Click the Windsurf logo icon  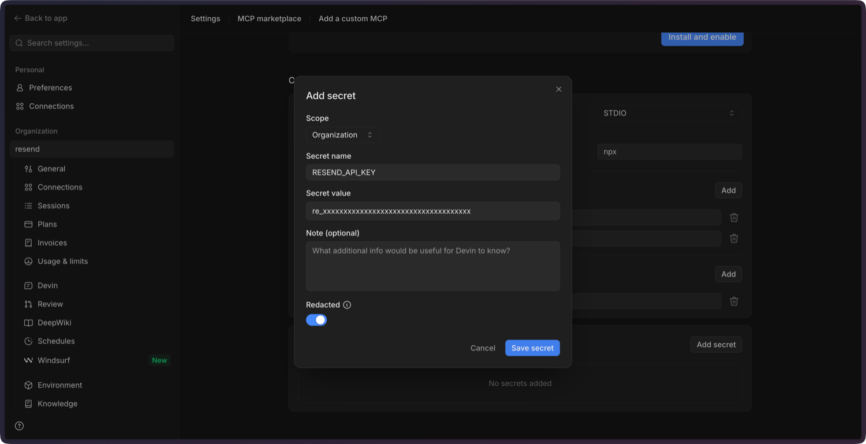click(28, 360)
